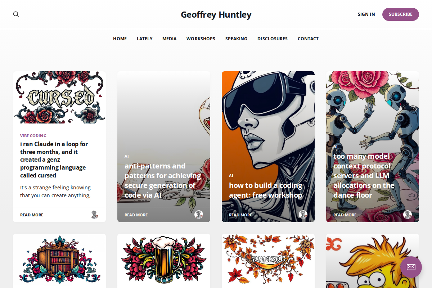Open the bookshelf illustration thumbnail

coord(59,261)
